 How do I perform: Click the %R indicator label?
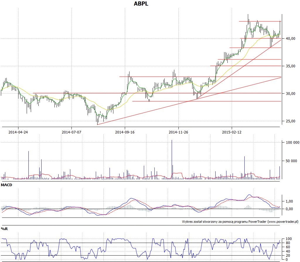tap(4, 229)
